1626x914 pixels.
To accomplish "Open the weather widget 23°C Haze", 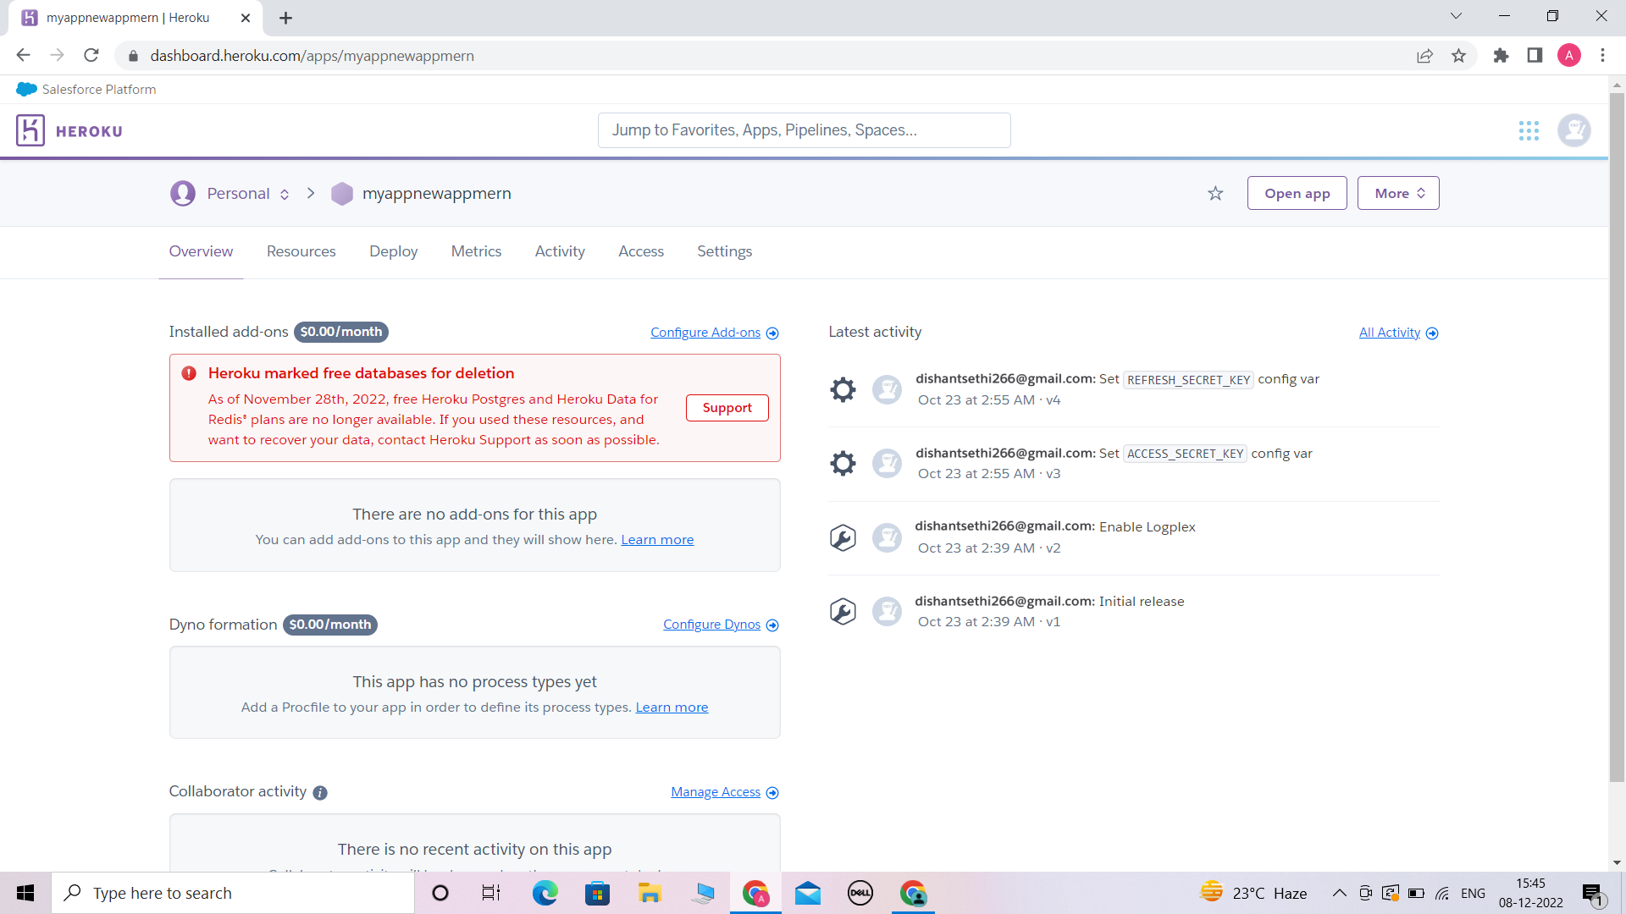I will tap(1253, 893).
